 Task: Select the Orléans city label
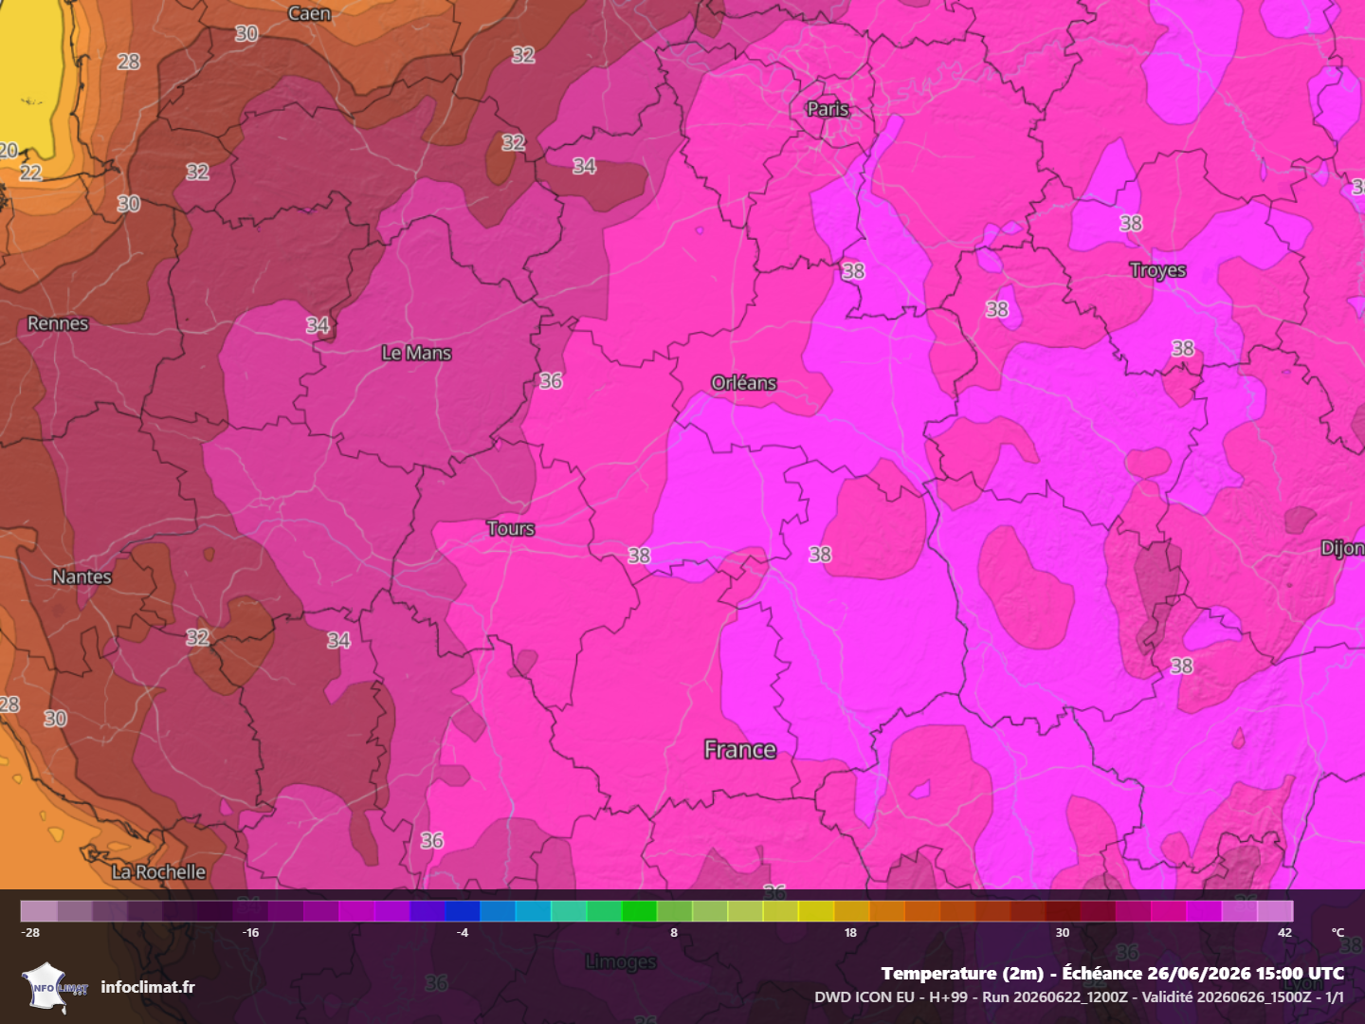point(744,382)
